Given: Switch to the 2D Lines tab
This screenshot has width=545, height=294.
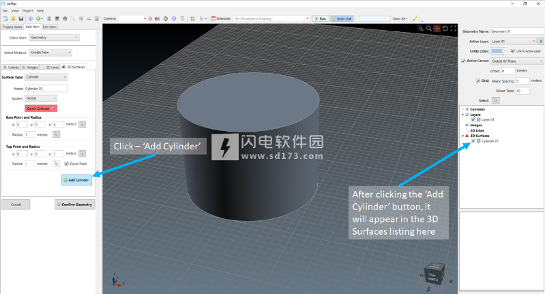Looking at the screenshot, I should click(x=50, y=67).
